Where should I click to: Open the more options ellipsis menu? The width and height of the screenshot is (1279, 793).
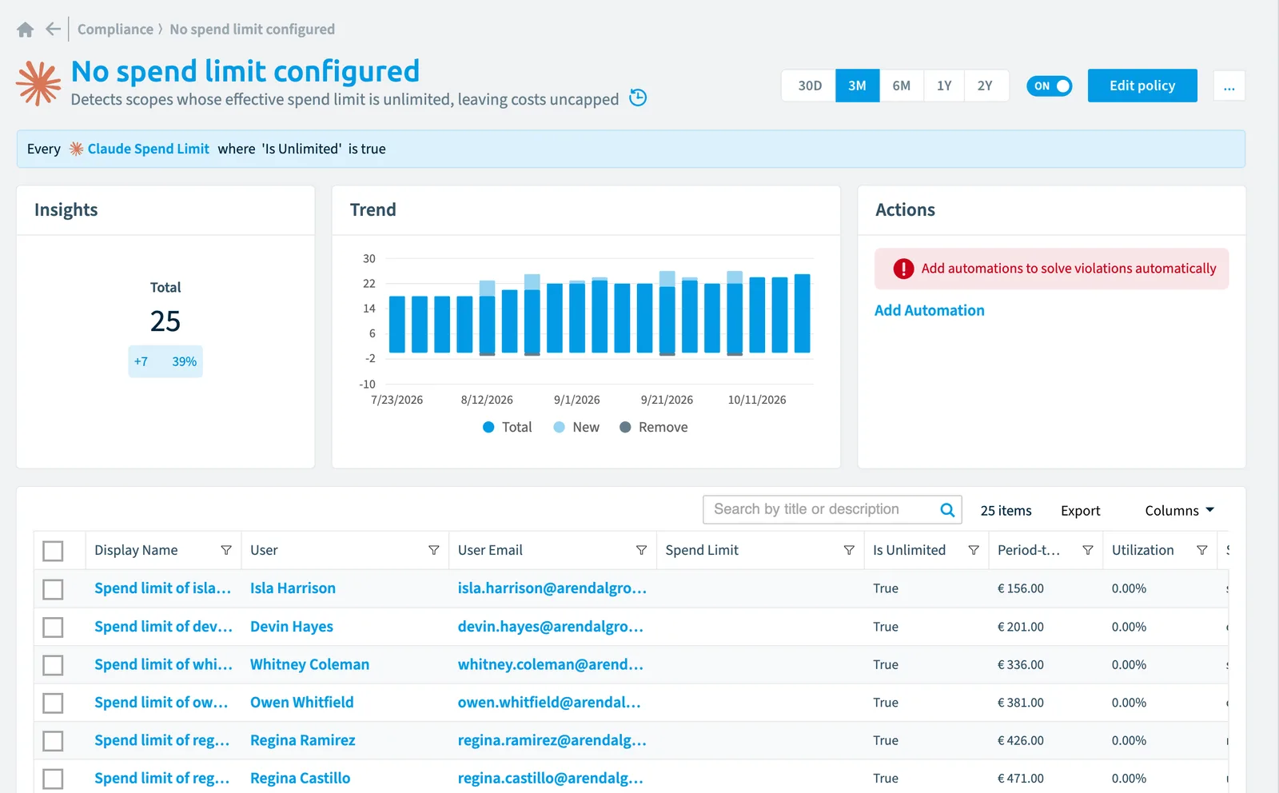click(1229, 86)
